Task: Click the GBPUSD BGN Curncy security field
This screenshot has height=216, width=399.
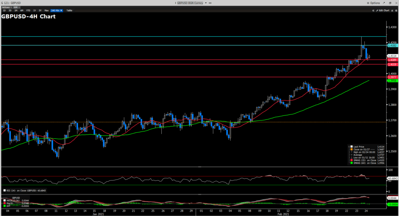Action: click(190, 3)
